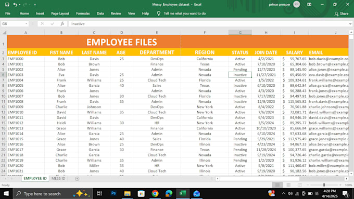Click the Select All corner triangle

pyautogui.click(x=4, y=32)
